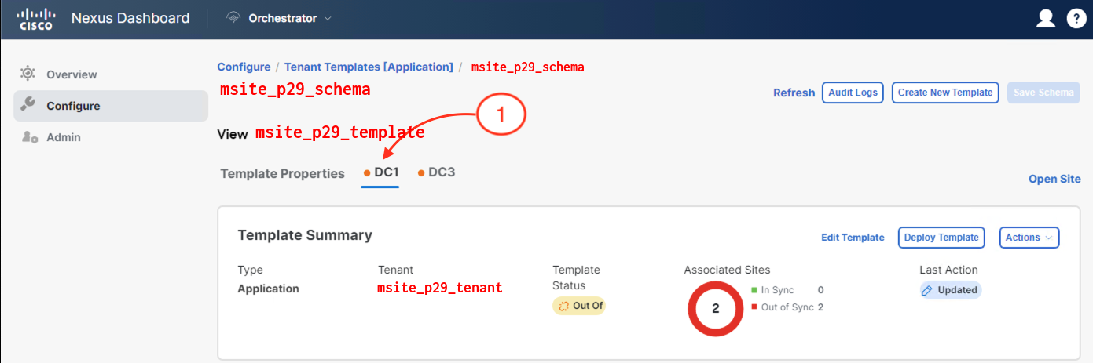
Task: Select the Template Properties tab
Action: [282, 173]
